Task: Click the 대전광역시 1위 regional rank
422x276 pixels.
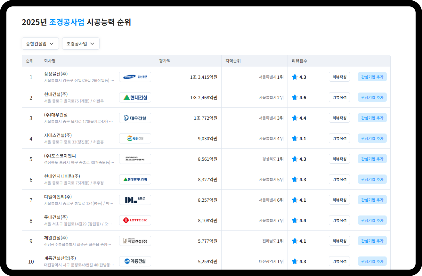Action: (x=271, y=261)
